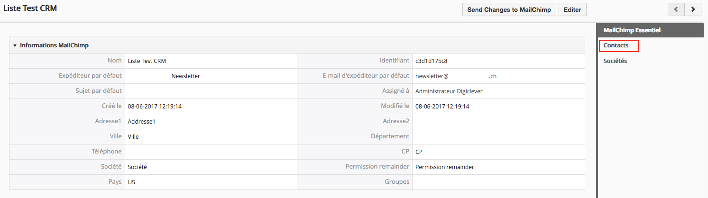Click the Nom value Liste Test CRM
The height and width of the screenshot is (198, 708).
[147, 61]
